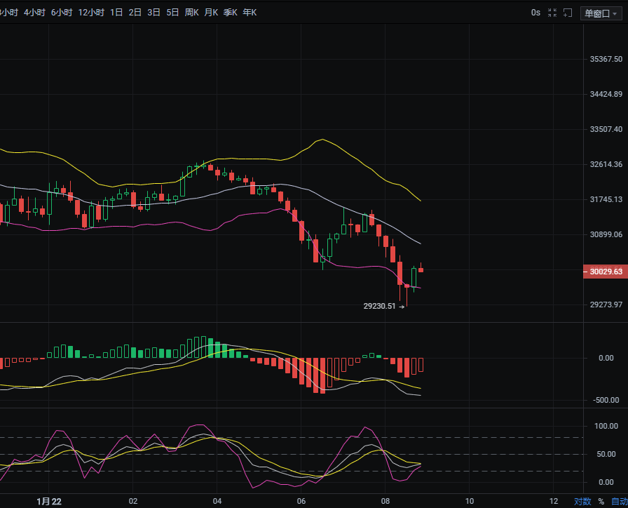Select the 12小时 interval
This screenshot has height=508, width=628.
[x=91, y=13]
